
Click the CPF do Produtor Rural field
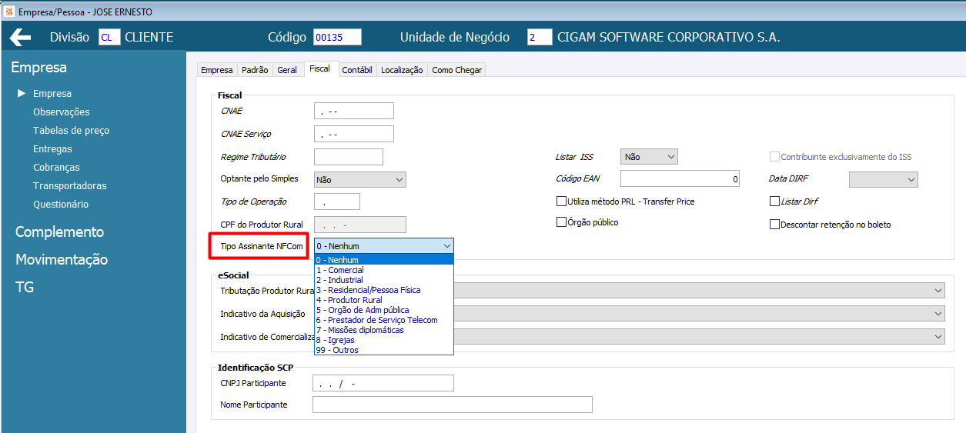(x=359, y=225)
